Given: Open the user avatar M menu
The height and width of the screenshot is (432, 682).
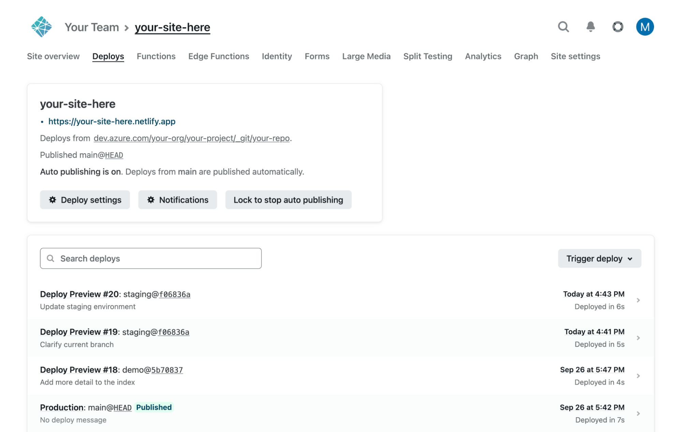Looking at the screenshot, I should click(x=644, y=27).
